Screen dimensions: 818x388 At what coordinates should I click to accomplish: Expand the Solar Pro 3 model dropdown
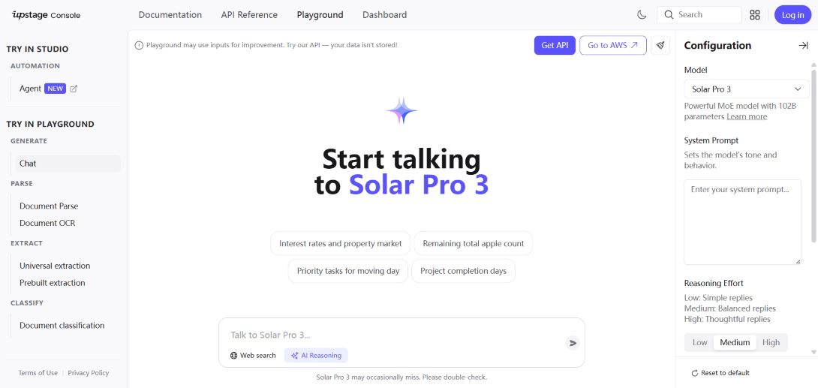747,89
